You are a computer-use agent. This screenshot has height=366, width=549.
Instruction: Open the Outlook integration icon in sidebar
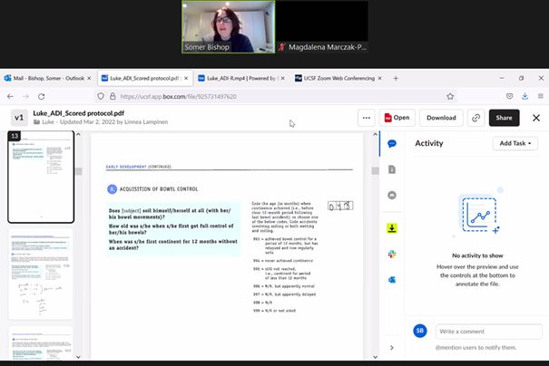[392, 280]
